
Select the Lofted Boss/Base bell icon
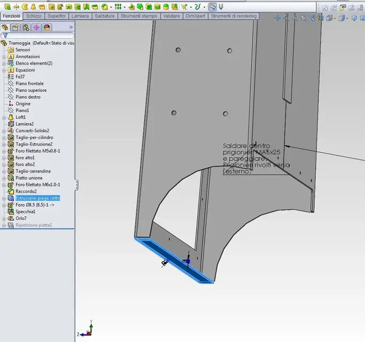coord(33,7)
